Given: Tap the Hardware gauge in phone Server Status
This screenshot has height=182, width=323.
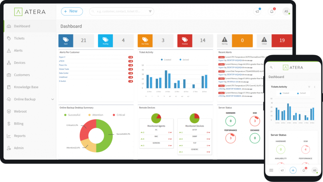Looking at the screenshot, I should click(x=280, y=150).
